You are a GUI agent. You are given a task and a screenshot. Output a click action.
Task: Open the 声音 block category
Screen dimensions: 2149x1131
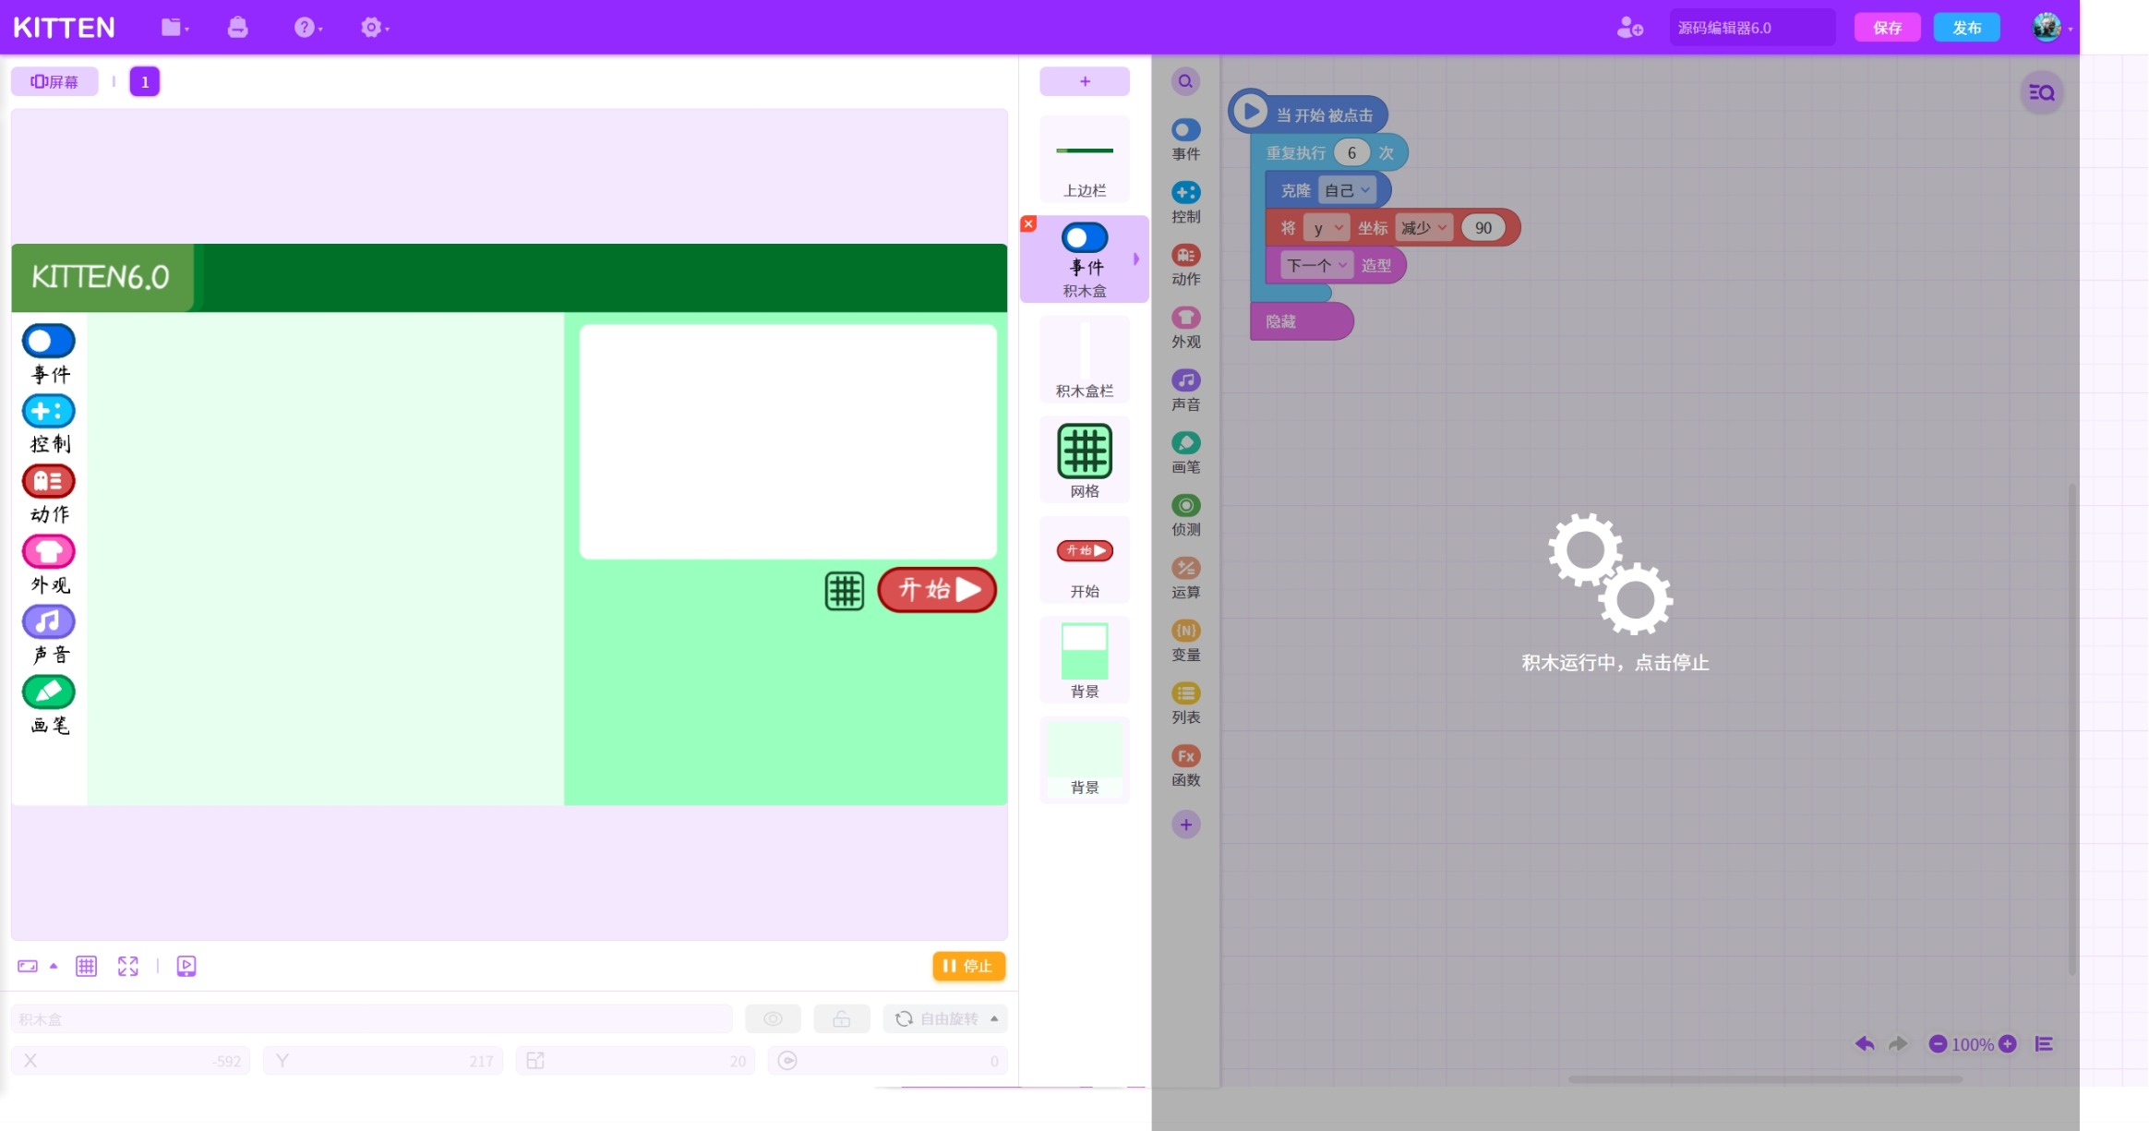point(1186,391)
